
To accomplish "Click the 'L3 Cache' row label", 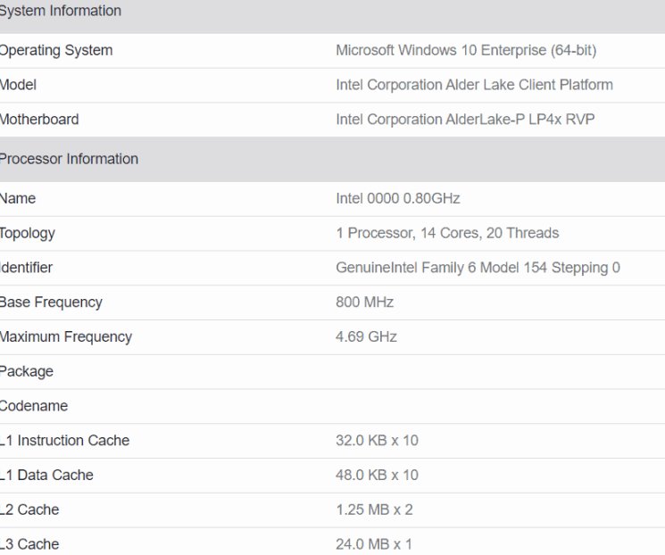I will (x=29, y=544).
